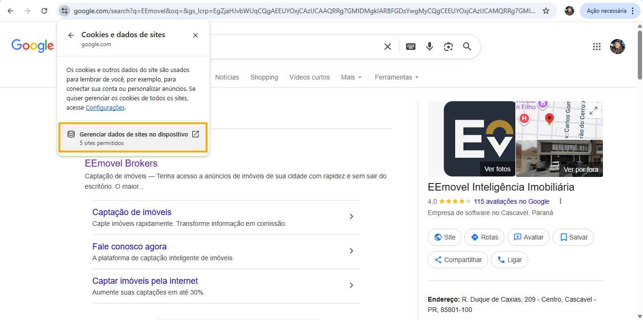Reload the page
Viewport: 643px width, 320px height.
coord(44,11)
